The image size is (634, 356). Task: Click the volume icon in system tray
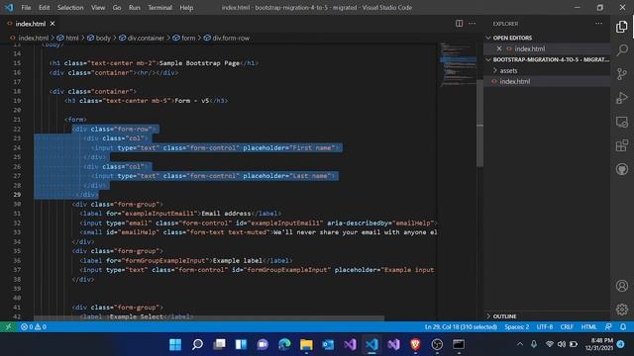pyautogui.click(x=562, y=344)
